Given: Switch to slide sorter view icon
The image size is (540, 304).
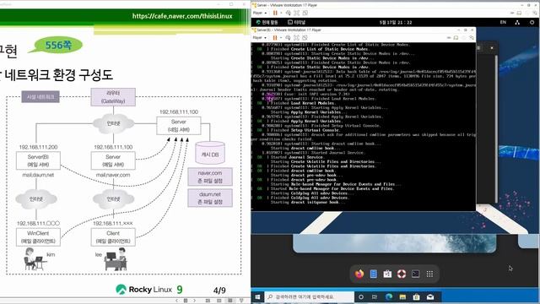Looking at the screenshot, I should 219,301.
